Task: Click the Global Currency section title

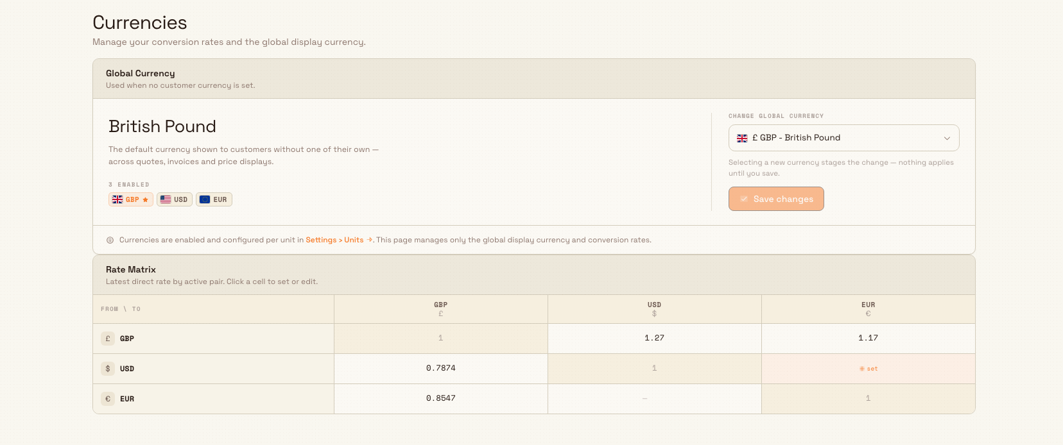Action: [x=141, y=73]
